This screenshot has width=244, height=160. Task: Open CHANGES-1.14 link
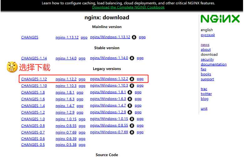[x=34, y=58]
